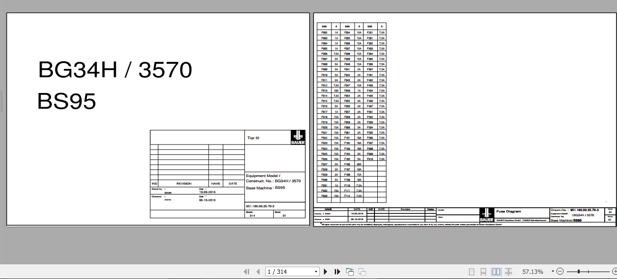Click the sheet count 314 on the cover
This screenshot has height=279, width=617.
pyautogui.click(x=252, y=216)
